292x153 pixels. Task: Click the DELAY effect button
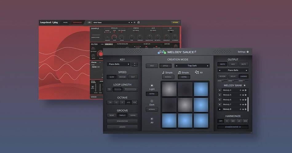point(233,76)
